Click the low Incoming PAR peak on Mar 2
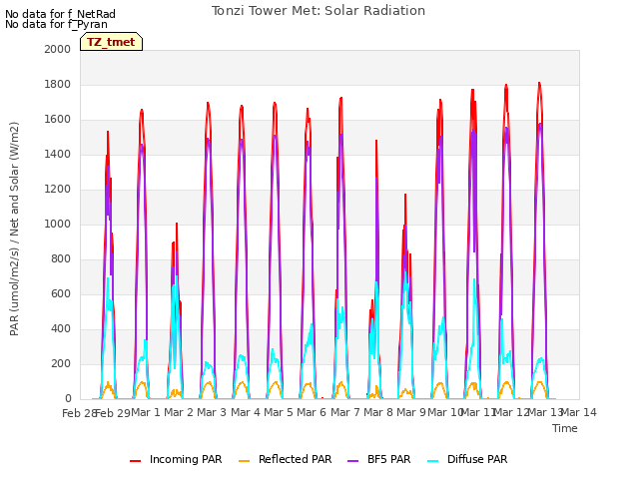The height and width of the screenshot is (479, 639). [177, 224]
